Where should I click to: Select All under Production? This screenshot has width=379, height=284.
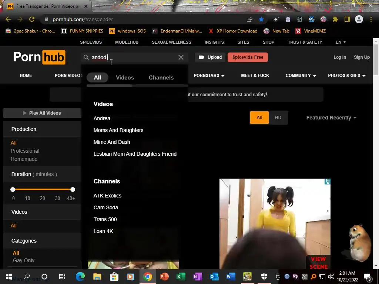click(14, 143)
